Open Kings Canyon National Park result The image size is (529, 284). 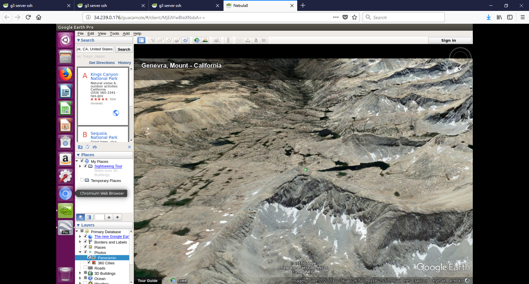tap(104, 77)
